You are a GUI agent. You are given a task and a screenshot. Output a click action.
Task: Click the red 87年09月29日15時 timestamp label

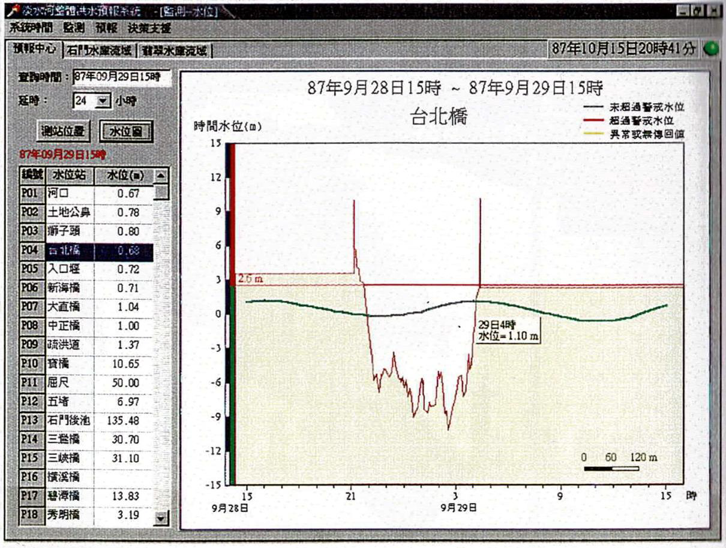(62, 155)
